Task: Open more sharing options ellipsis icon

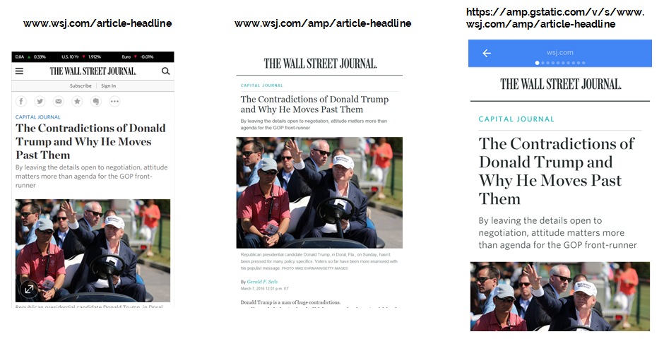Action: (x=114, y=101)
